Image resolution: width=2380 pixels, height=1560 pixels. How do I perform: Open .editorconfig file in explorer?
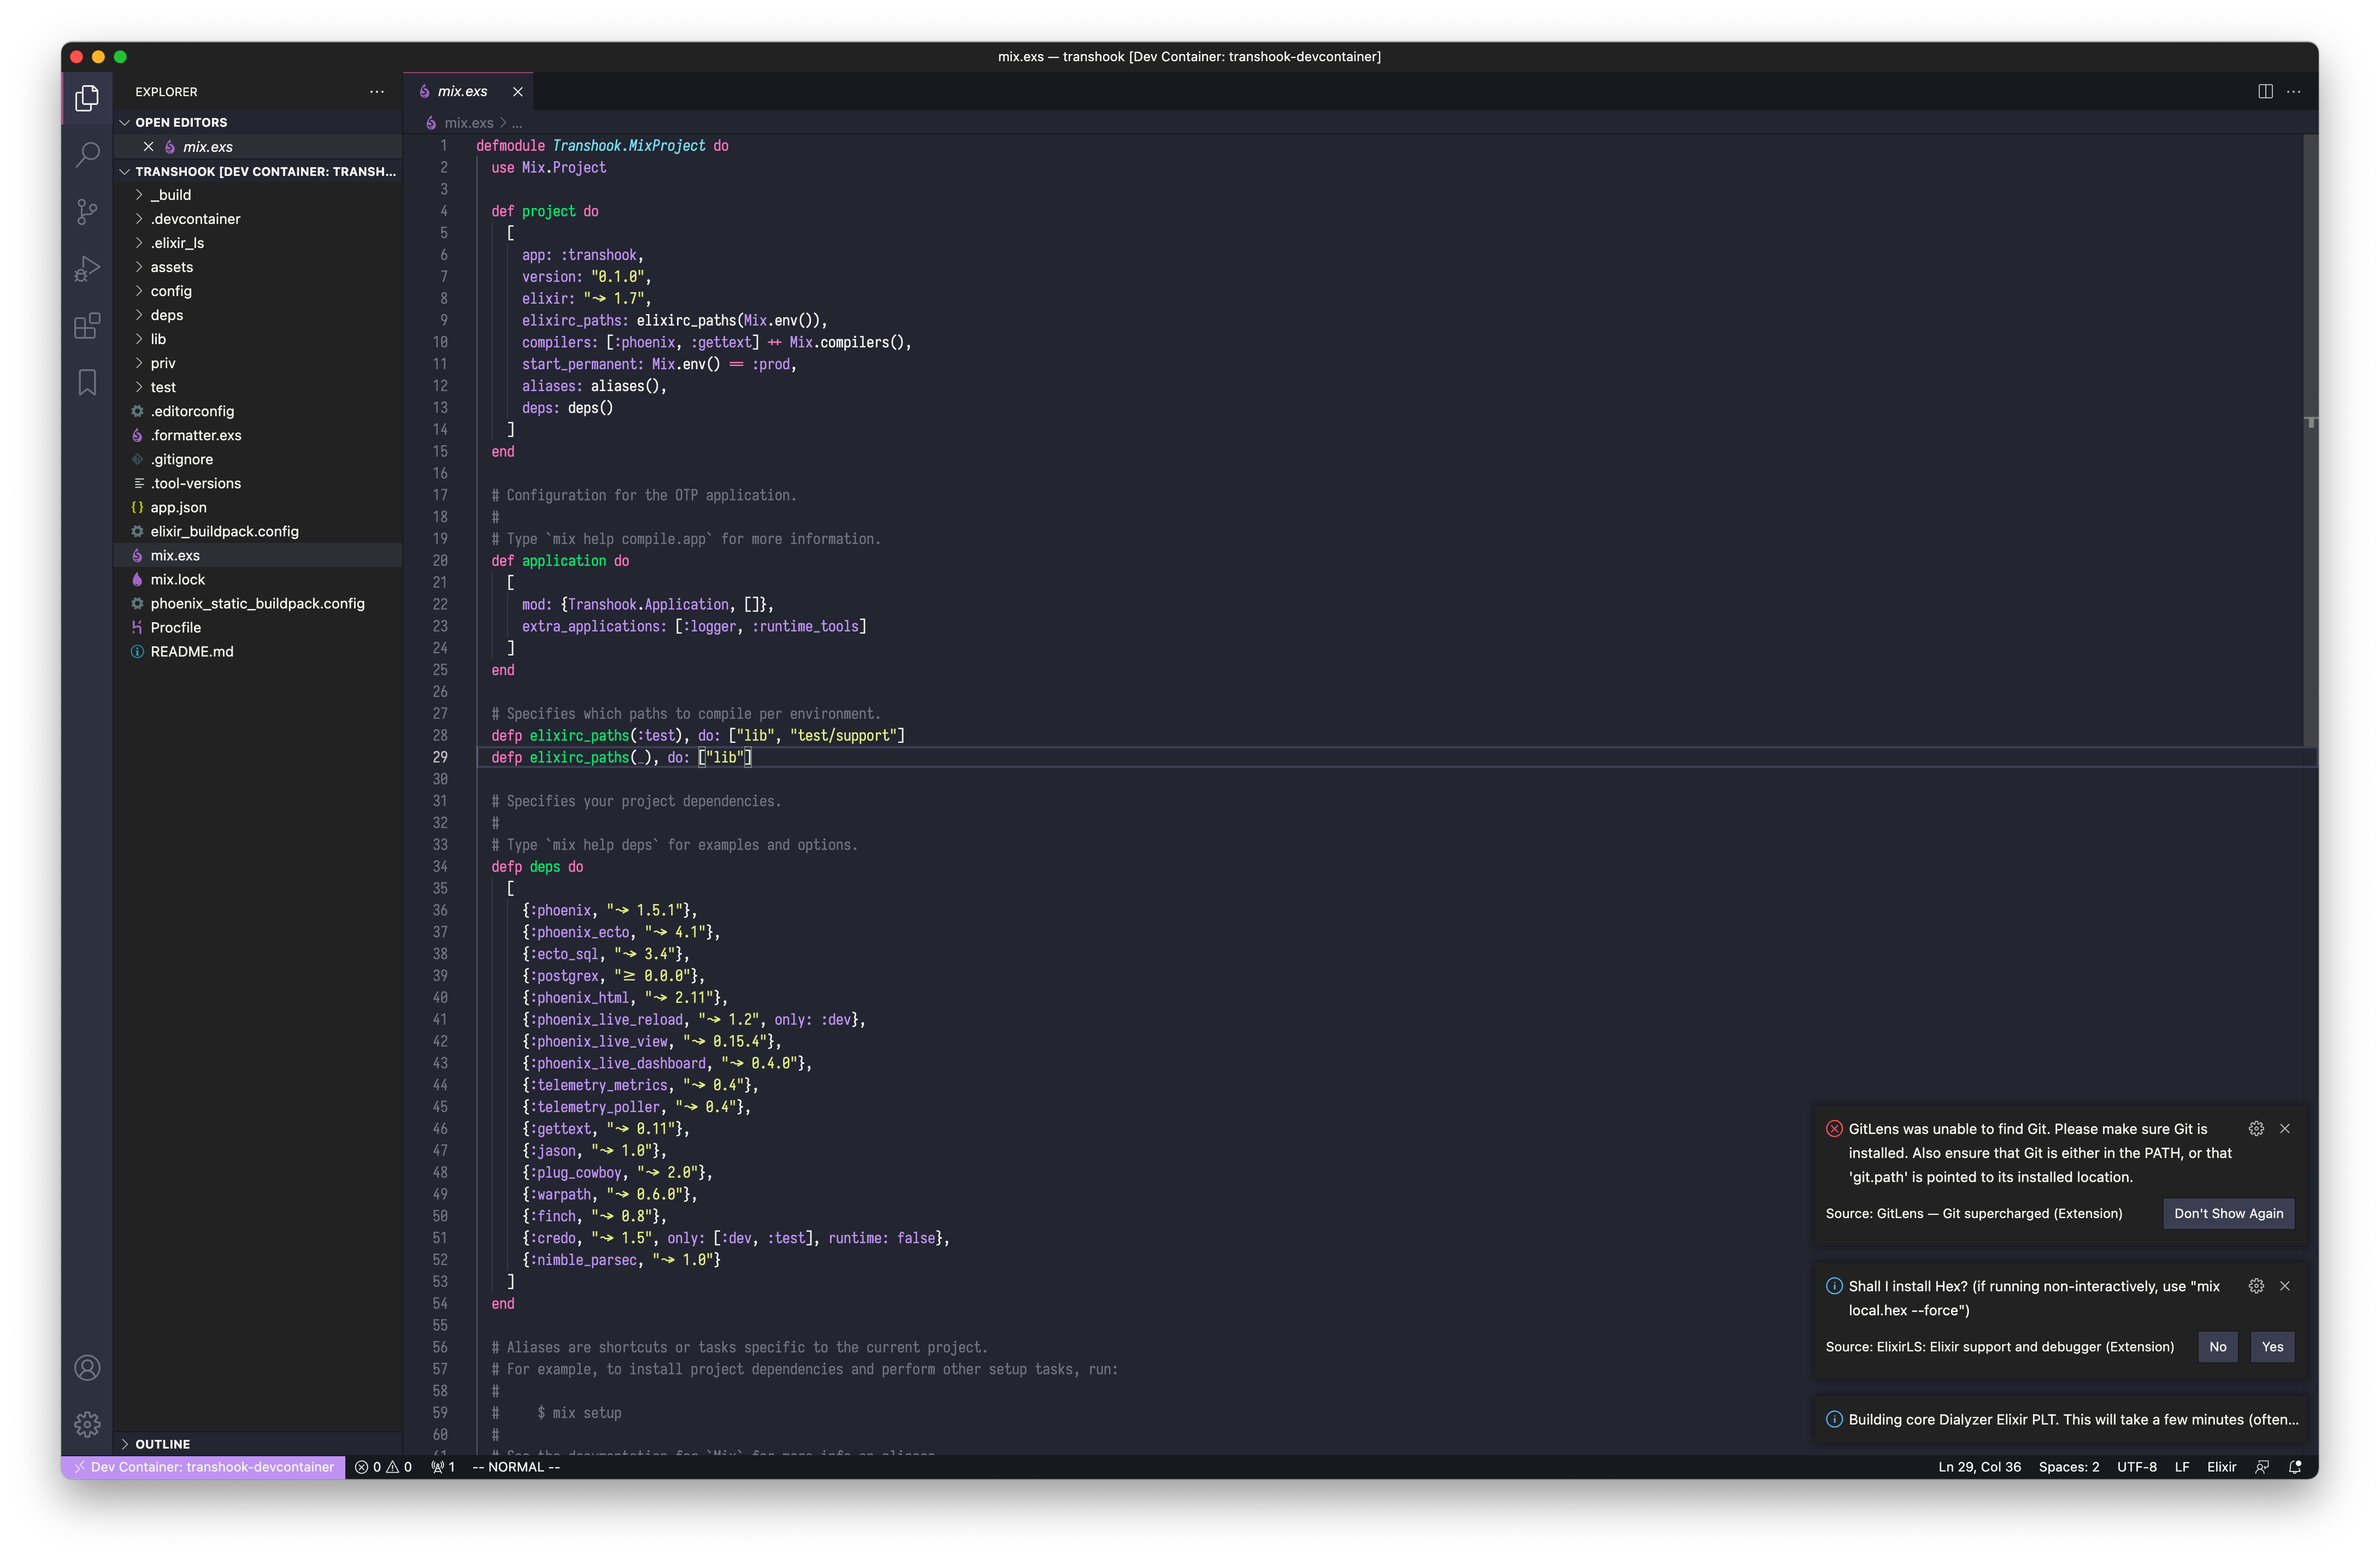(258, 411)
